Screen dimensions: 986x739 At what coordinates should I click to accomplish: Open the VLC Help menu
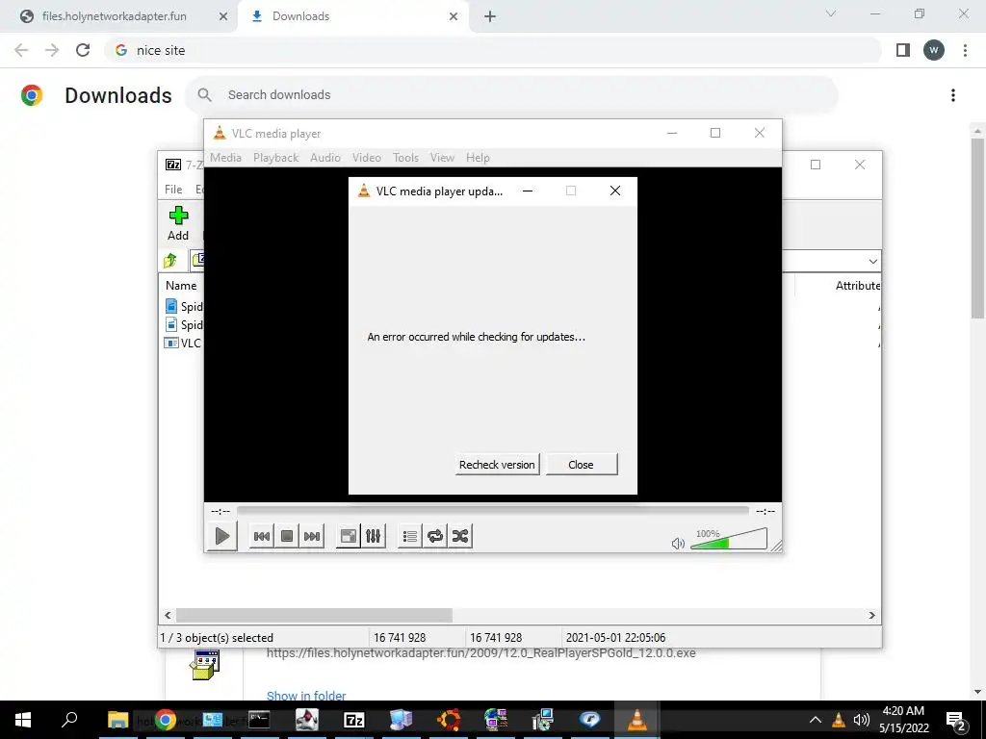tap(478, 158)
